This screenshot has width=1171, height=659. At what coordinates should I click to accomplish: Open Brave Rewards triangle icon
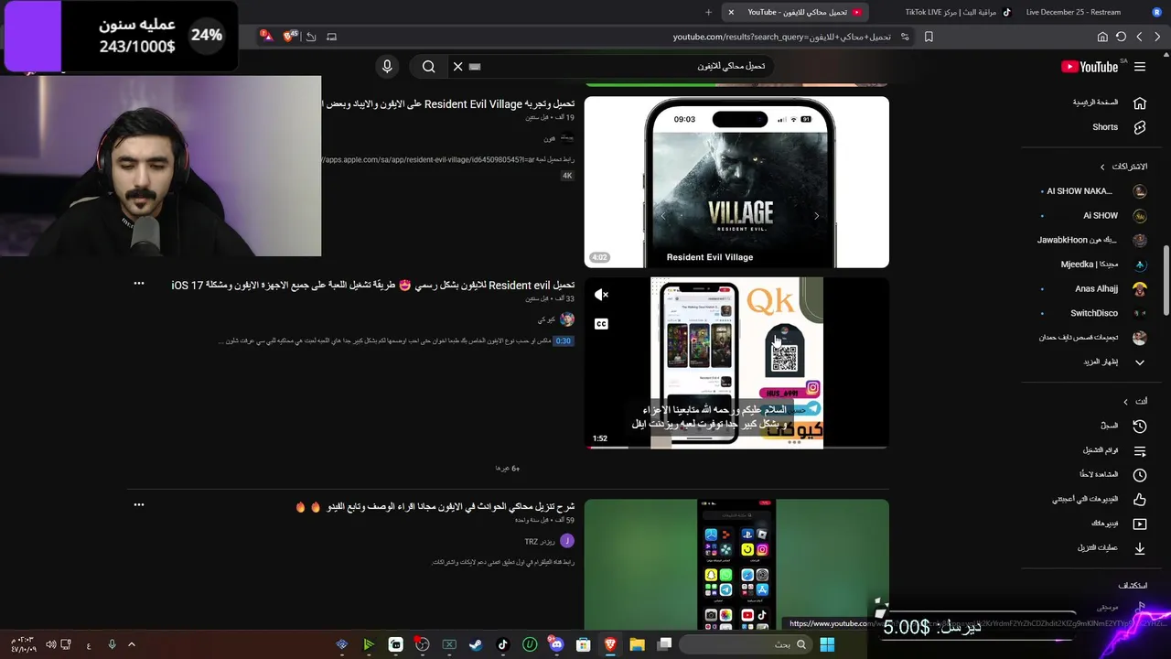(x=265, y=37)
